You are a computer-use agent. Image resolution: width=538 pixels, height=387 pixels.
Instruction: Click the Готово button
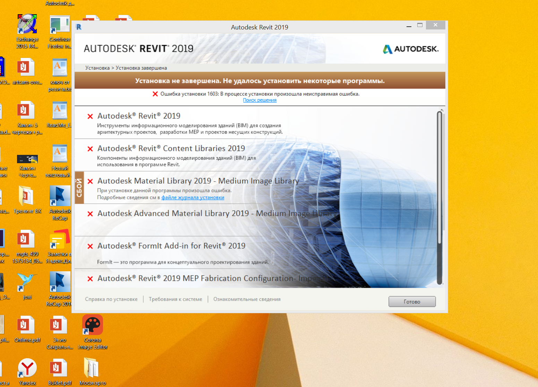[x=412, y=301]
